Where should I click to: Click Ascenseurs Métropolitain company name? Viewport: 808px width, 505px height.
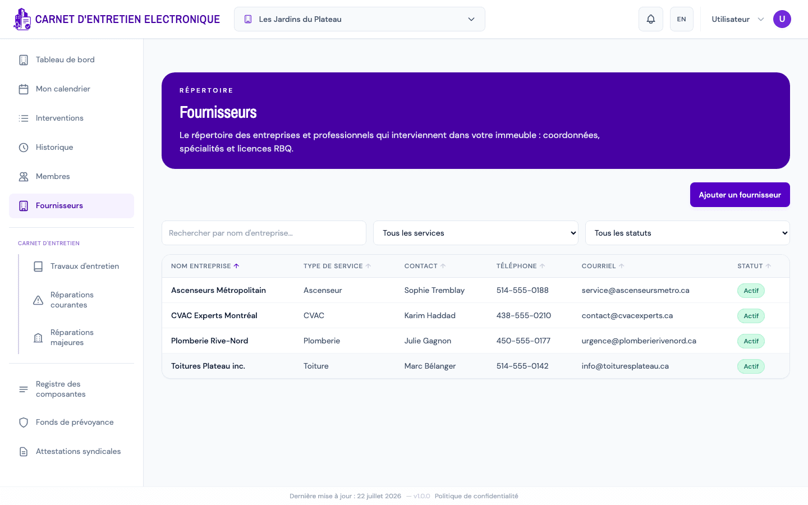[218, 290]
